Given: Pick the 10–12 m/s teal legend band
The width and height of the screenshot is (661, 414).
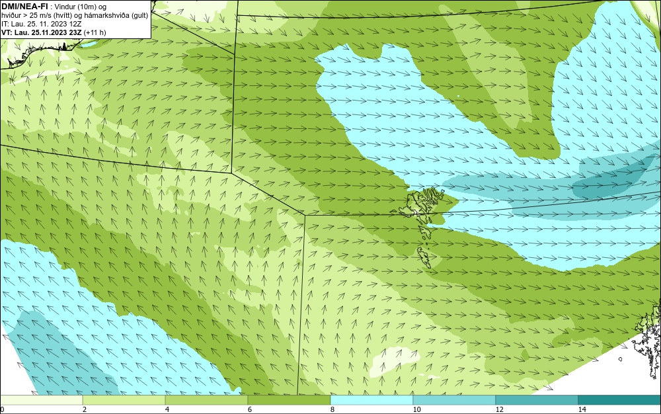Looking at the screenshot, I should coord(455,400).
